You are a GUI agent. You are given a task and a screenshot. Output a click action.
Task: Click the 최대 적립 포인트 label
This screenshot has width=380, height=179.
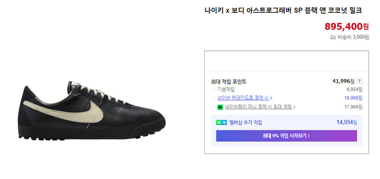tap(229, 82)
